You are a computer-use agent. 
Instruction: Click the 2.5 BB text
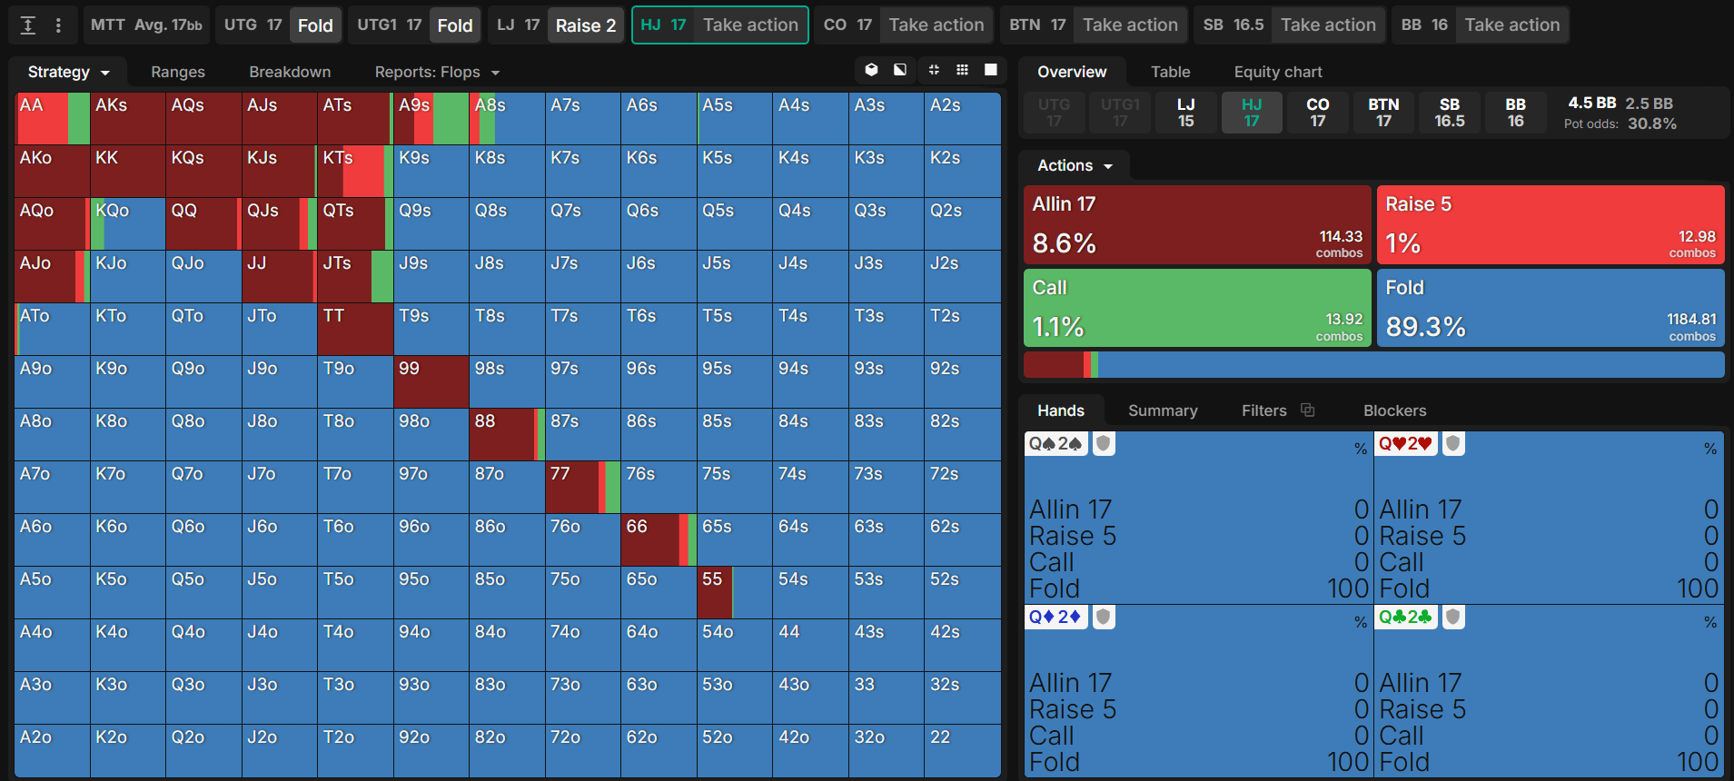click(x=1649, y=104)
